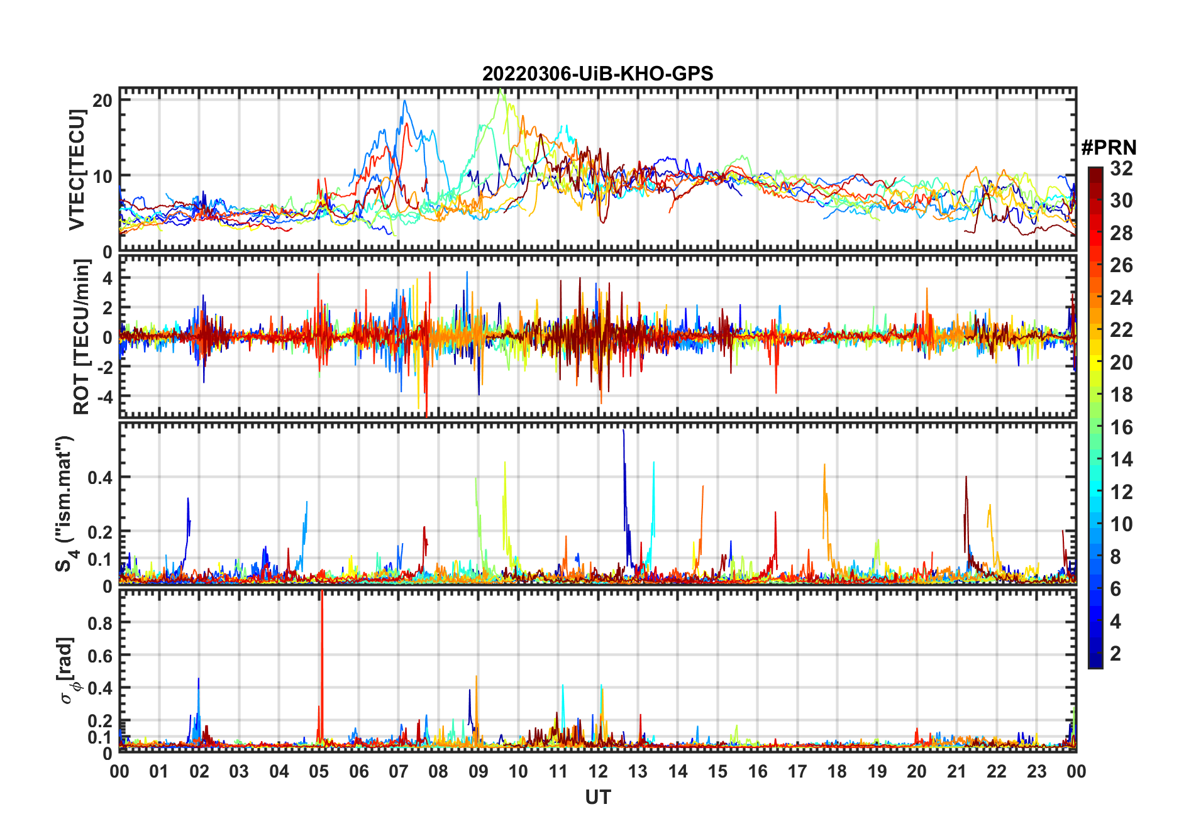Click the "-4" tick on the ROT y-axis
1196x836 pixels.
(x=104, y=397)
